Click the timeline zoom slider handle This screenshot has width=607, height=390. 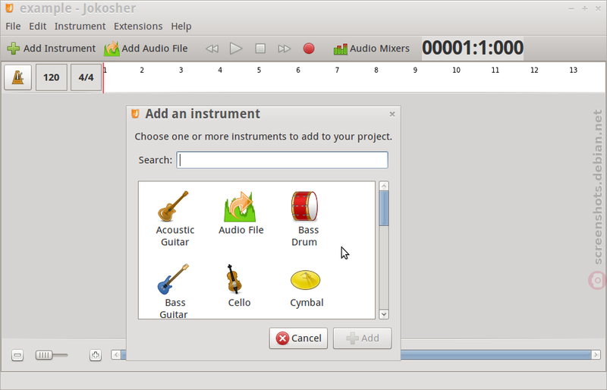(44, 355)
